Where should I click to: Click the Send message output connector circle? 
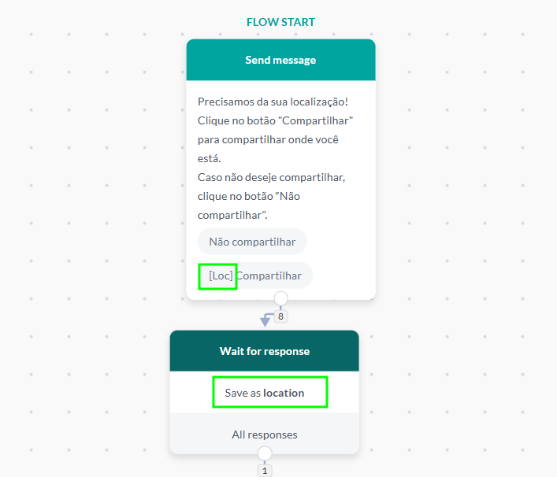(x=280, y=298)
